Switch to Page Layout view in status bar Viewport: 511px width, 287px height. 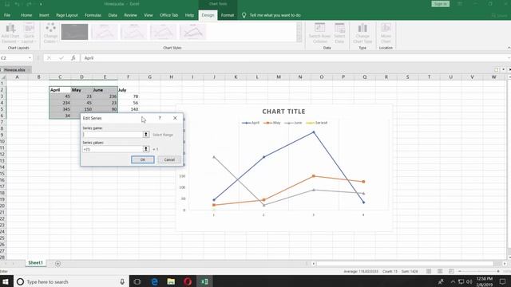coord(440,271)
